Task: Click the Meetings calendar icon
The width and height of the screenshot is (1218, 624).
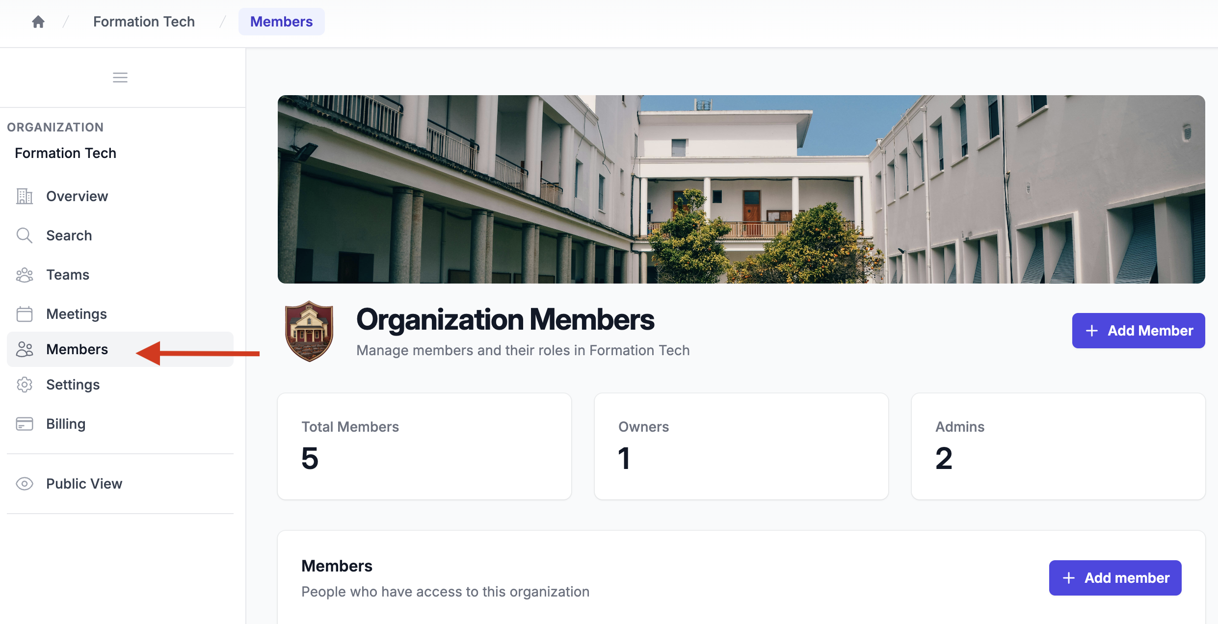Action: [x=25, y=314]
